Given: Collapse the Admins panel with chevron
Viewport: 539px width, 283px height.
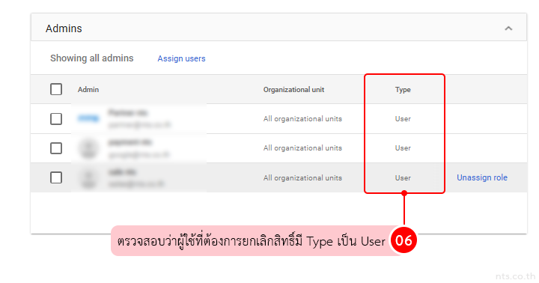Looking at the screenshot, I should tap(508, 28).
